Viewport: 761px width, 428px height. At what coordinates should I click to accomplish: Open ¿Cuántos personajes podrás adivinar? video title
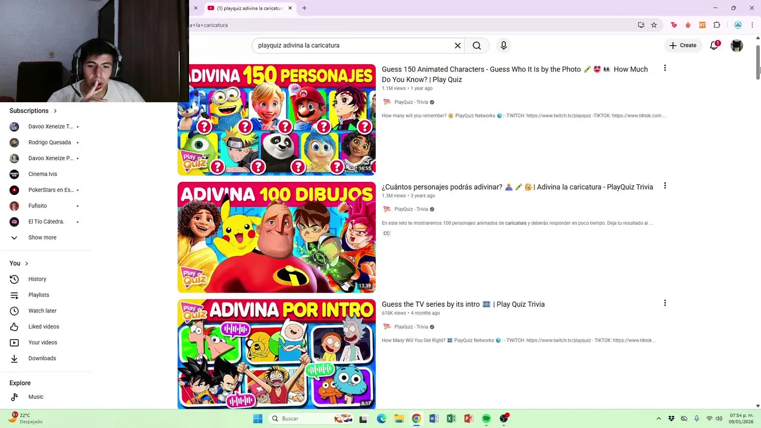pyautogui.click(x=517, y=187)
